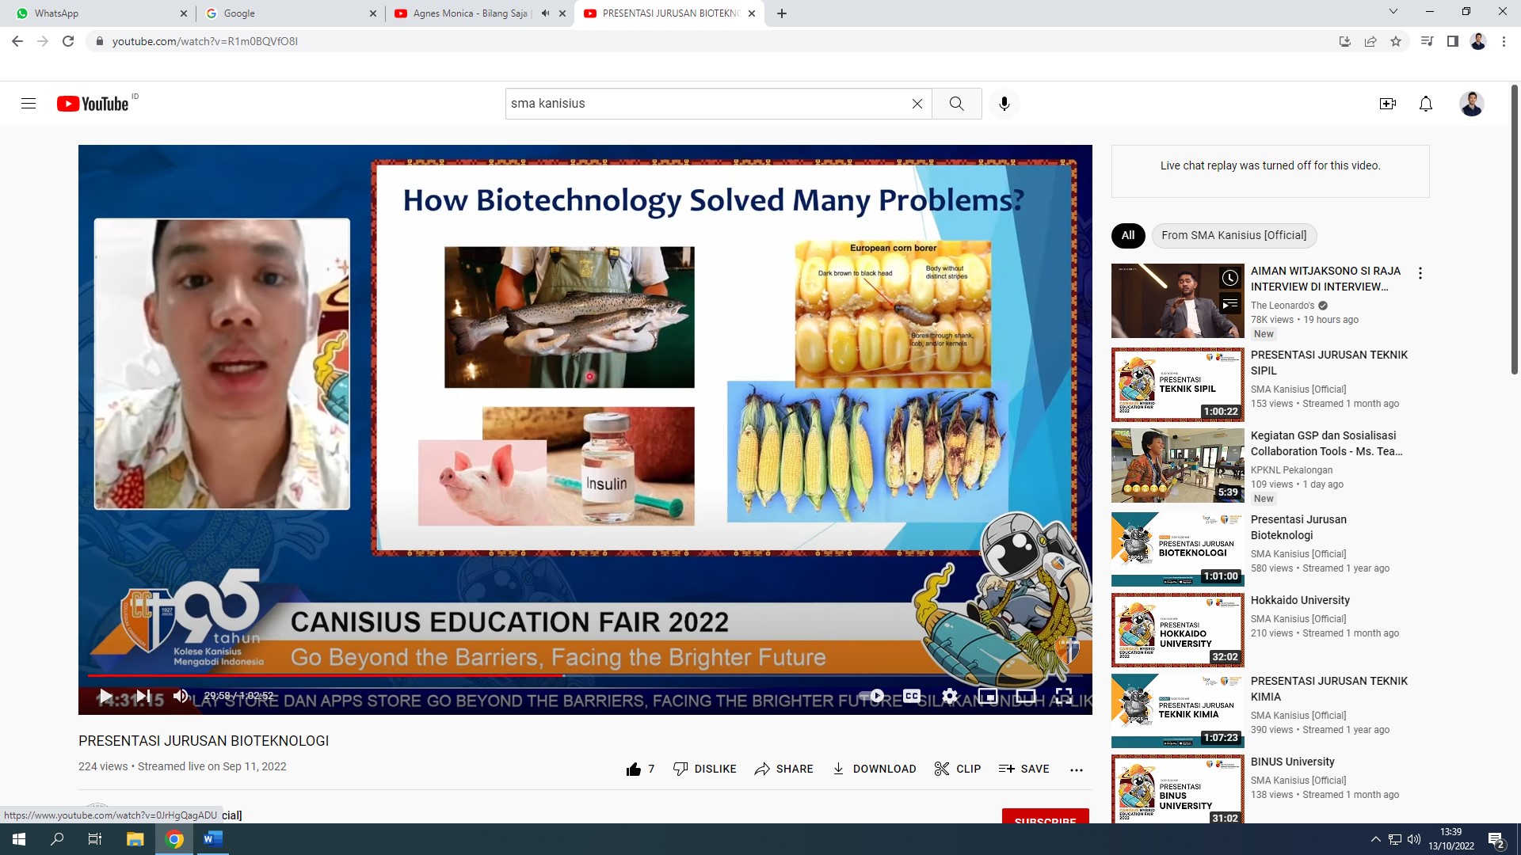Bookmark this page with the star
This screenshot has height=855, width=1521.
1396,41
